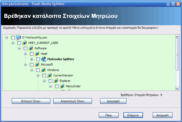Select the MenuOrder tree label

click(x=73, y=86)
